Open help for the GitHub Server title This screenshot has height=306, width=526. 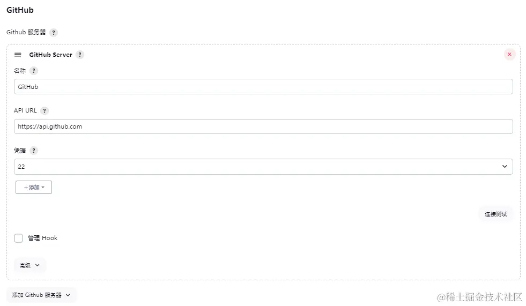coord(80,55)
